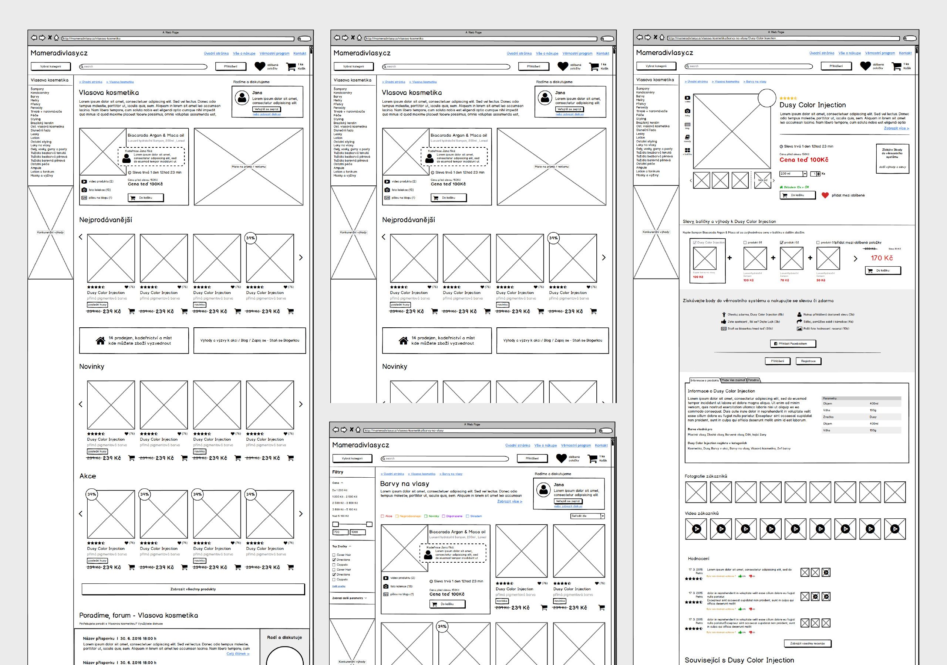Uncheck the 'produkt 02' bundle checkbox
Viewport: 947px width, 665px height.
pos(782,243)
